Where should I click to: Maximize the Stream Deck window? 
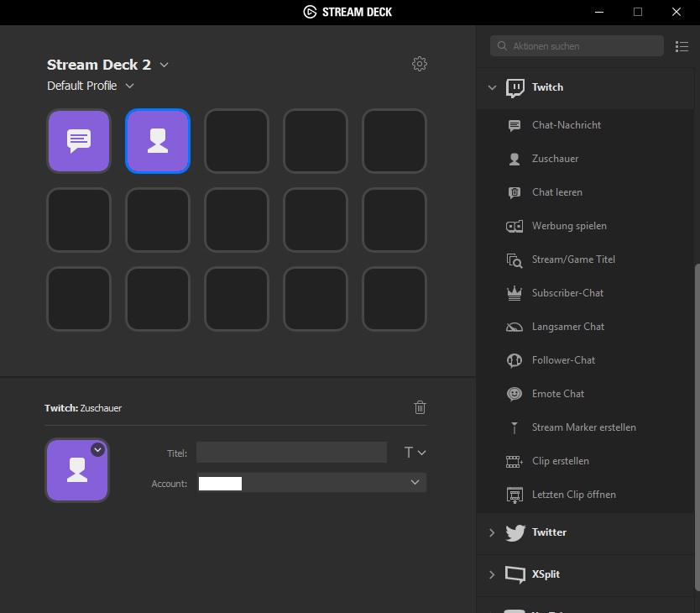(x=638, y=12)
